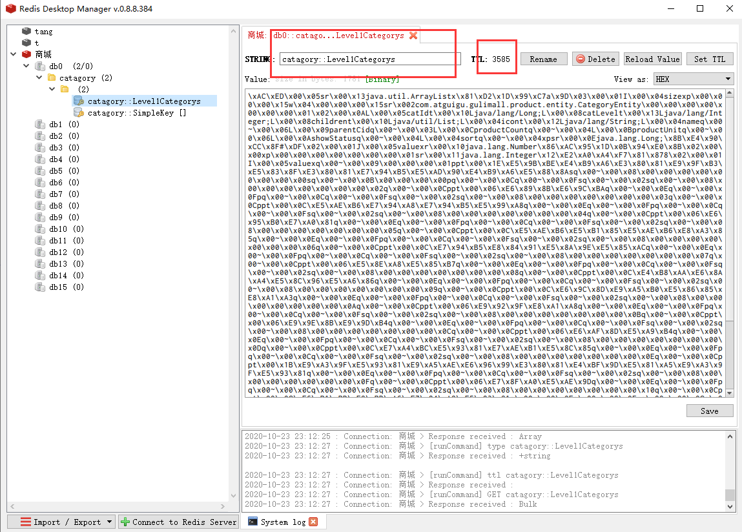This screenshot has width=742, height=532.
Task: Collapse the catagory namespace node
Action: tap(39, 77)
